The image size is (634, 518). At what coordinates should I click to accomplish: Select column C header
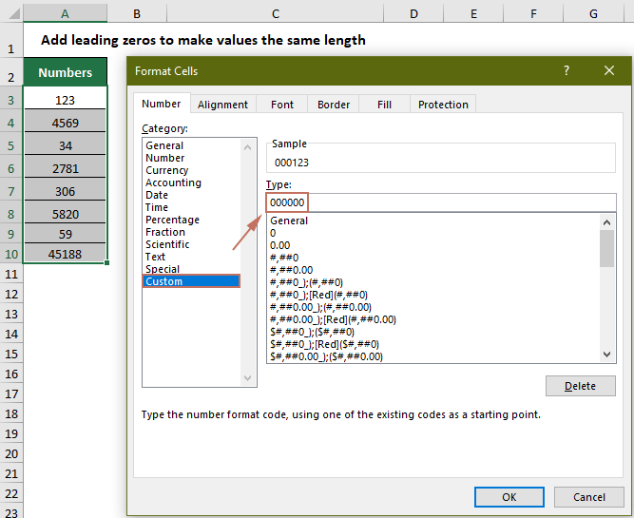click(276, 13)
